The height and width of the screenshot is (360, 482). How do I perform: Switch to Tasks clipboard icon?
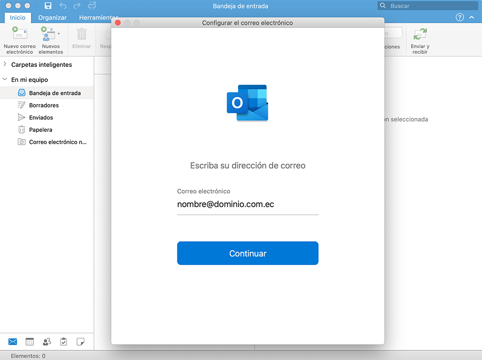pos(64,342)
